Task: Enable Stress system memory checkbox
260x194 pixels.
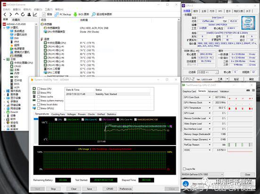Action: [39, 100]
